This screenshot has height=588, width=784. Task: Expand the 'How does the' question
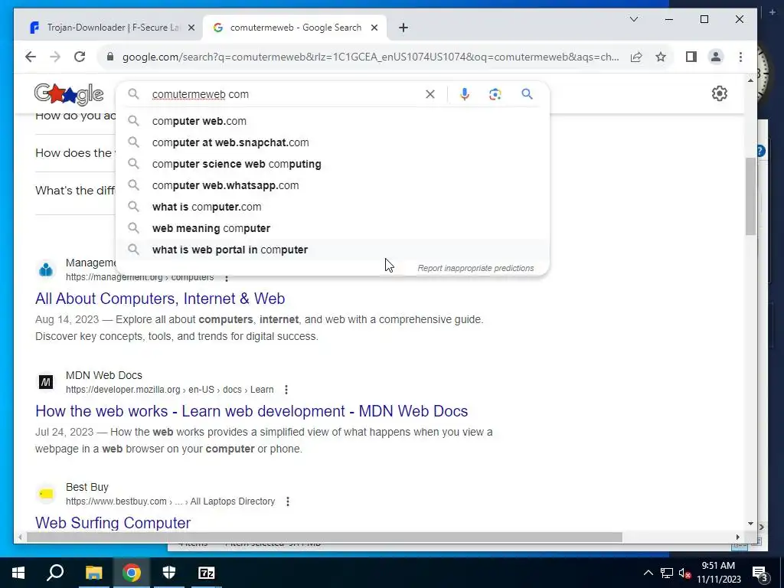pos(75,153)
